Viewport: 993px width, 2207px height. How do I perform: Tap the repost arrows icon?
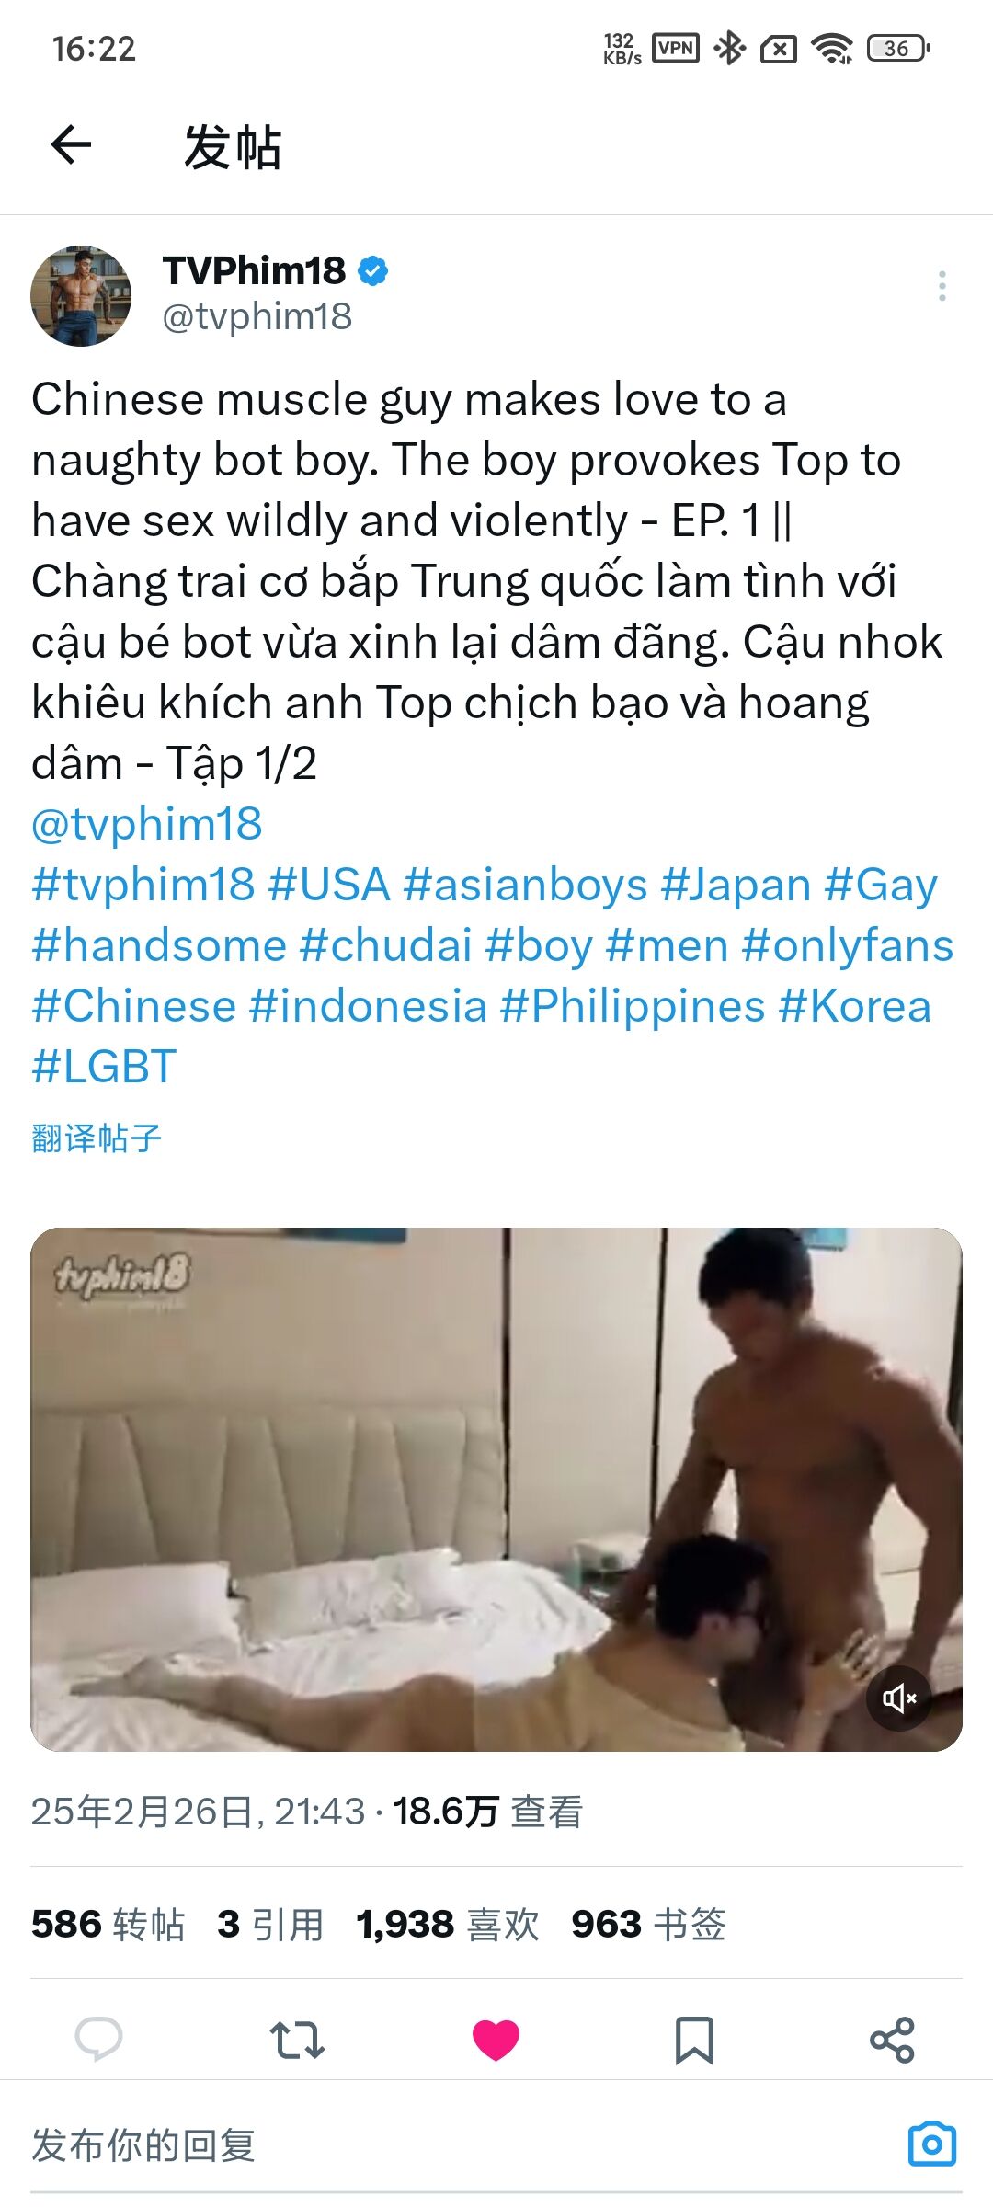[297, 2039]
